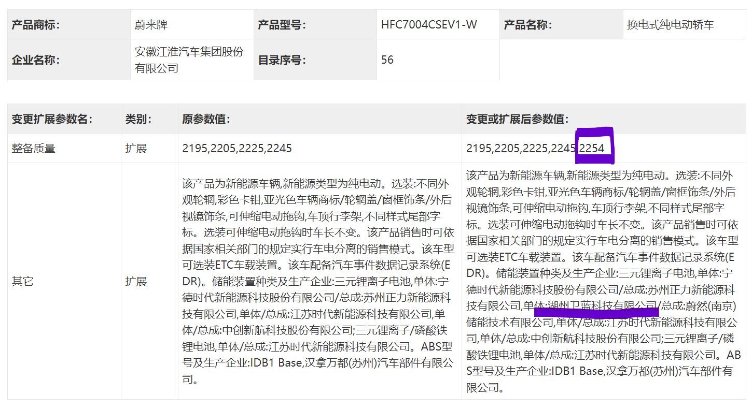
Task: Click product name 换电式纯电动轿车
Action: [x=671, y=24]
